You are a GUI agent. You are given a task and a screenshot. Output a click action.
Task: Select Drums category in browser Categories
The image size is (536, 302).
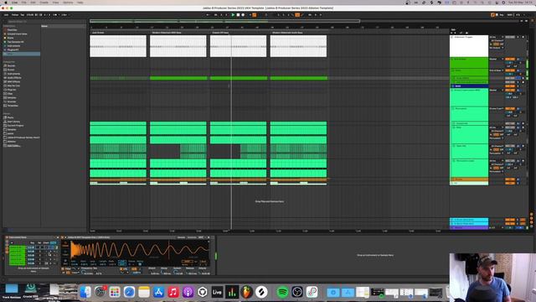coord(11,70)
